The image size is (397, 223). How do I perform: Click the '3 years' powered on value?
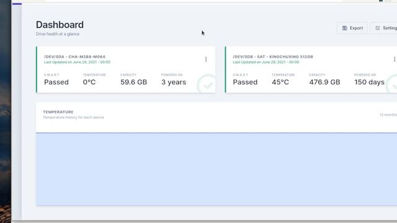[x=174, y=82]
